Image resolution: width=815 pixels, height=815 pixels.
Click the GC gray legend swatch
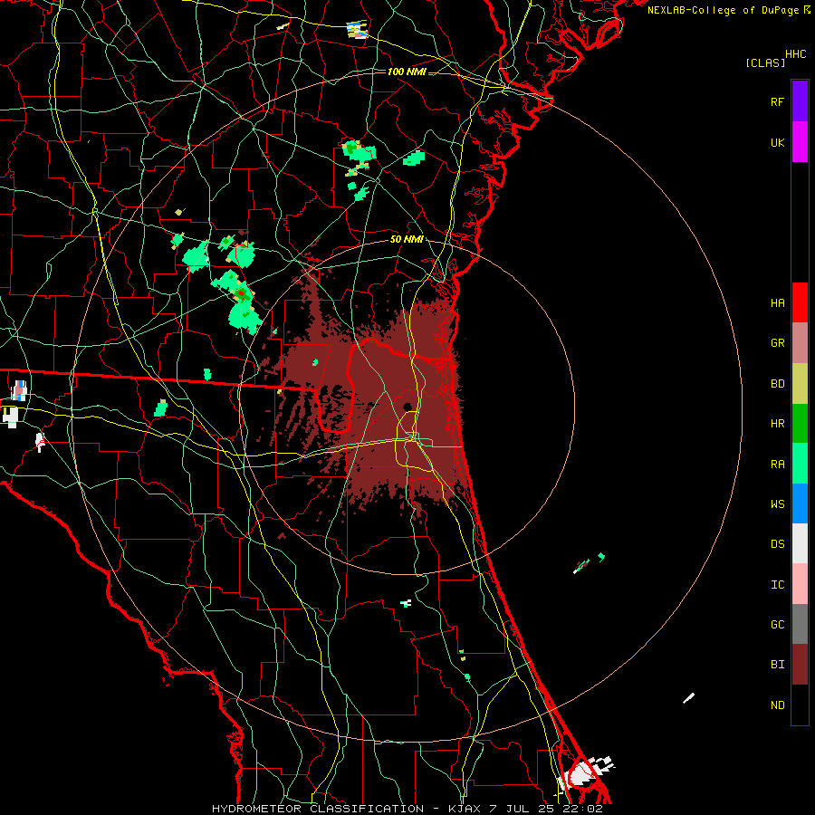[x=800, y=624]
